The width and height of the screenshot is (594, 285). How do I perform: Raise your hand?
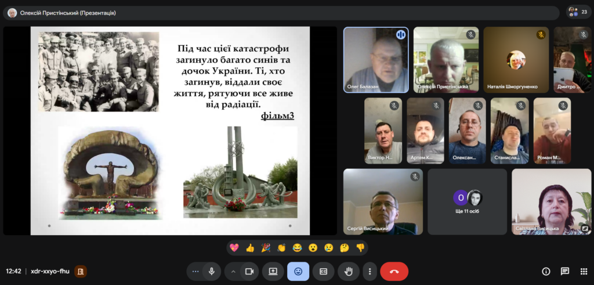pos(349,271)
